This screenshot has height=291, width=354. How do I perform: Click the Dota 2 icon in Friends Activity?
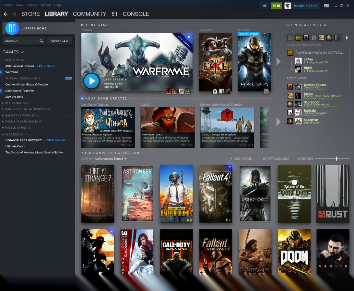point(290,38)
